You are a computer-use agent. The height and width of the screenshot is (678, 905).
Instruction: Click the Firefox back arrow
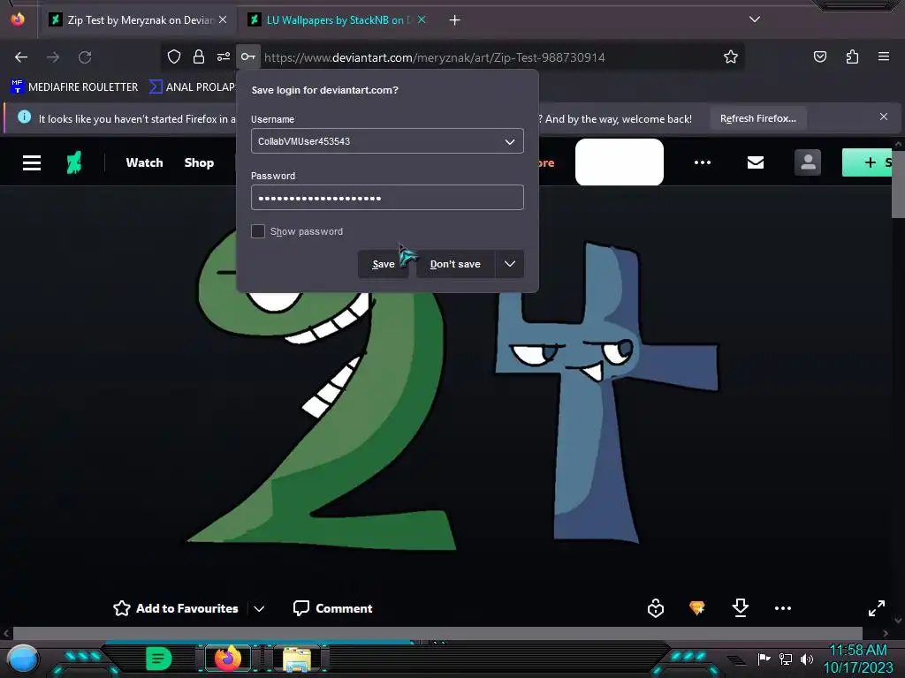pyautogui.click(x=21, y=57)
